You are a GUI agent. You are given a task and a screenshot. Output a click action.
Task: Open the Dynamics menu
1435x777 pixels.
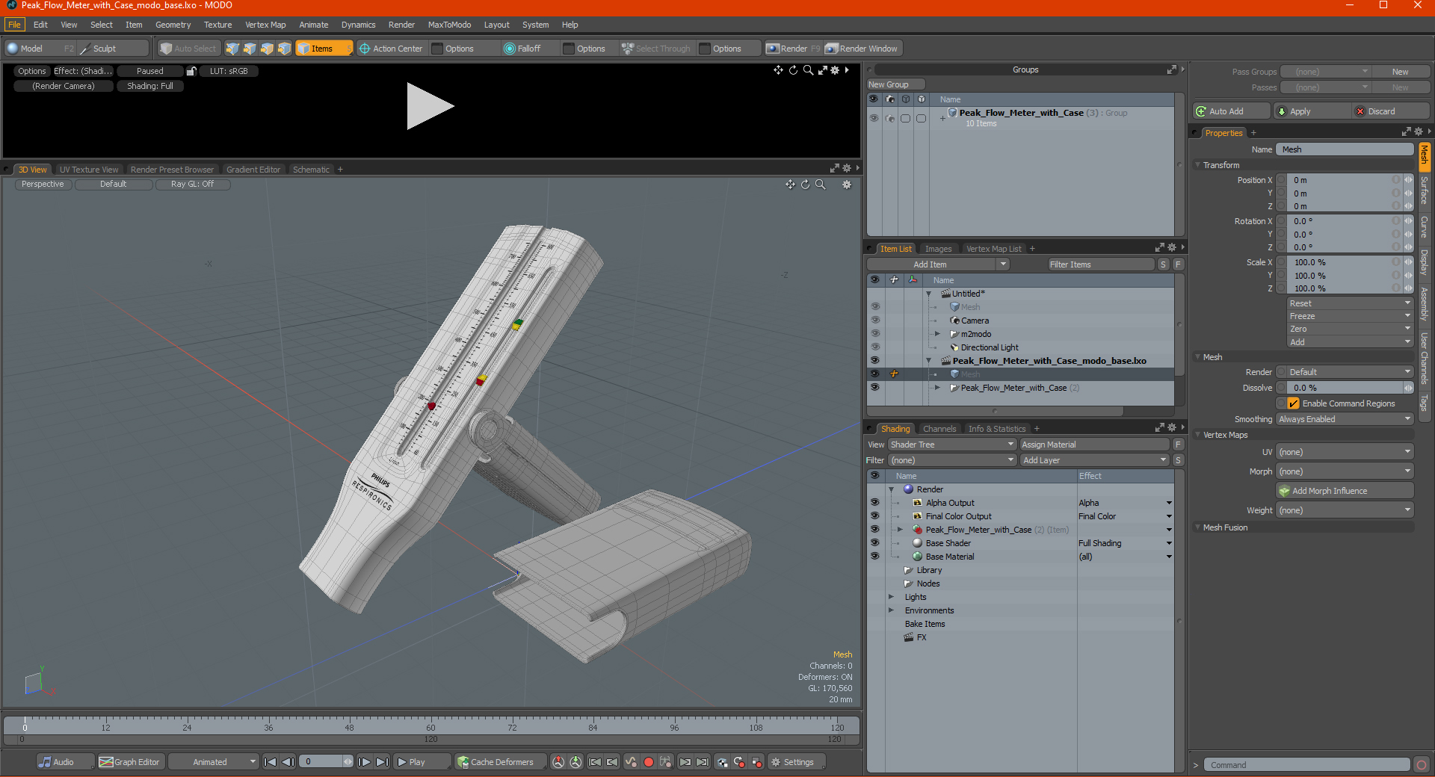tap(358, 25)
